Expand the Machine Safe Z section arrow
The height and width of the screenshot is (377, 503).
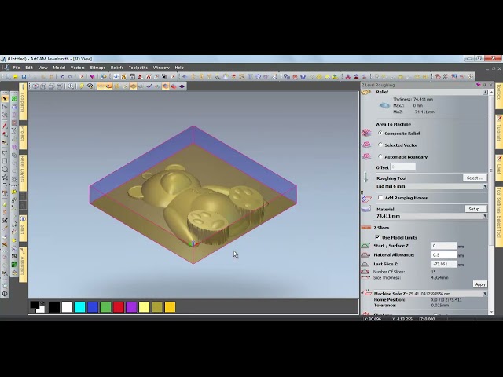[x=485, y=294]
